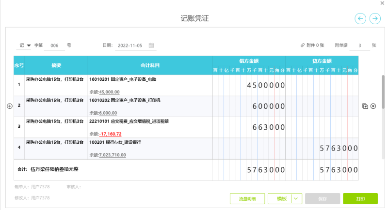Image resolution: width=388 pixels, height=210 pixels.
Task: Edit the 附单据 count field
Action: tap(359, 45)
